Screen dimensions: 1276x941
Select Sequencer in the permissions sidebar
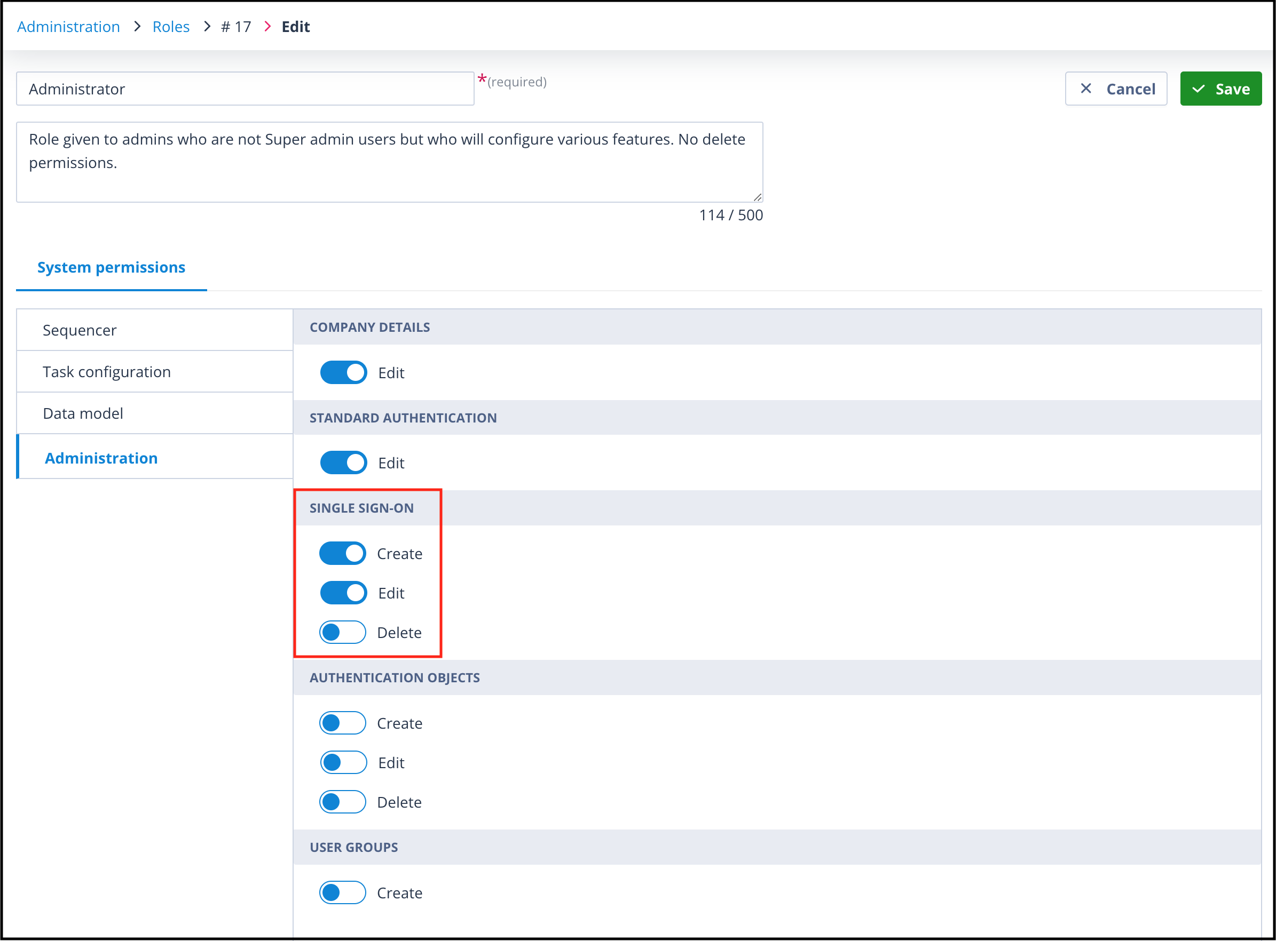click(154, 330)
